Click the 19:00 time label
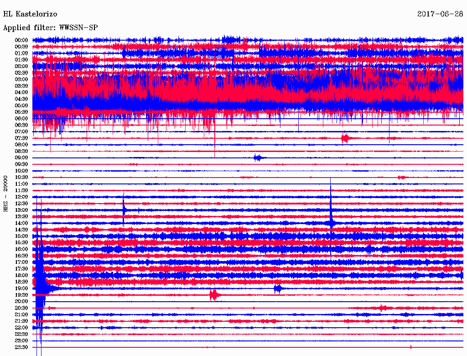 point(21,288)
